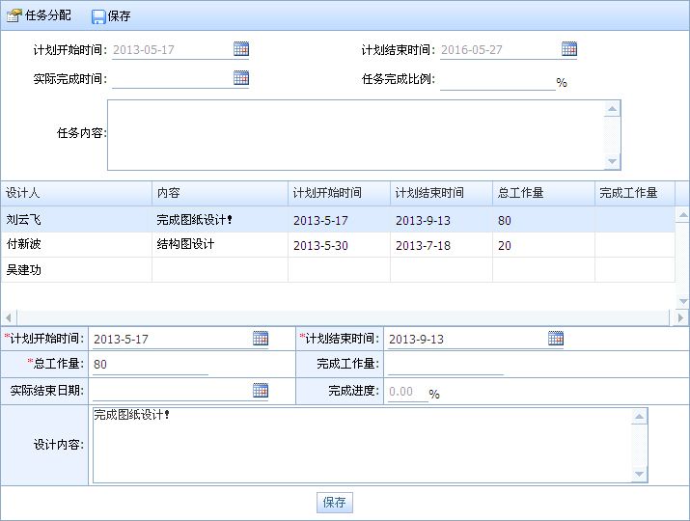The image size is (690, 521).
Task: Select the 吴建功 designer row
Action: 24,270
